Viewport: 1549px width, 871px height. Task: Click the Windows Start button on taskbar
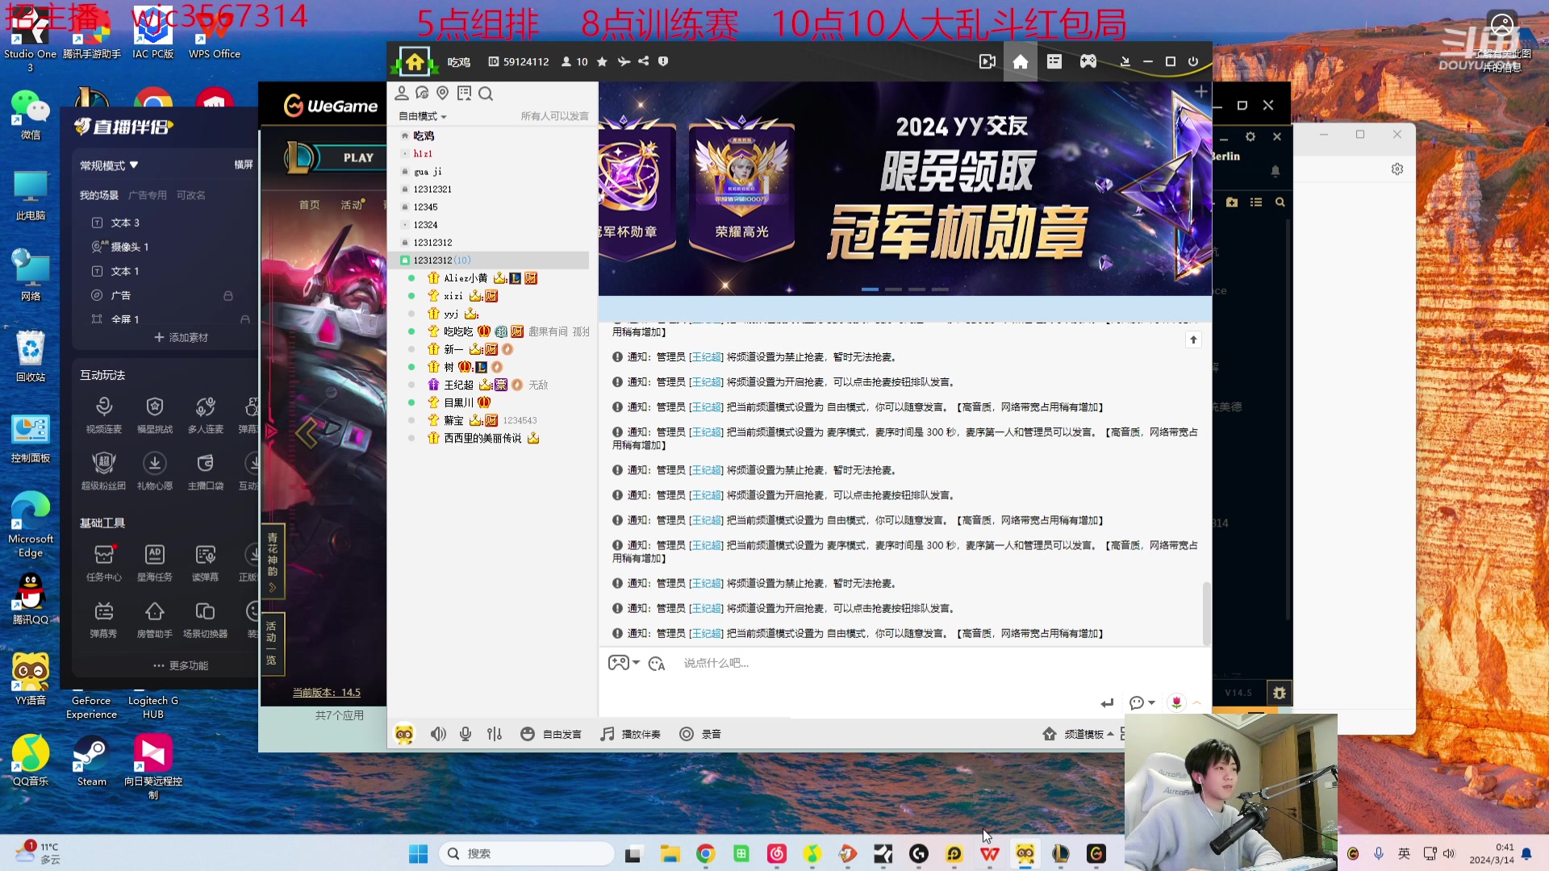click(x=418, y=853)
